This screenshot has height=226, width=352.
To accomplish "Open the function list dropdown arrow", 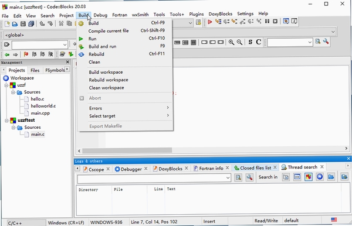I will point(333,32).
